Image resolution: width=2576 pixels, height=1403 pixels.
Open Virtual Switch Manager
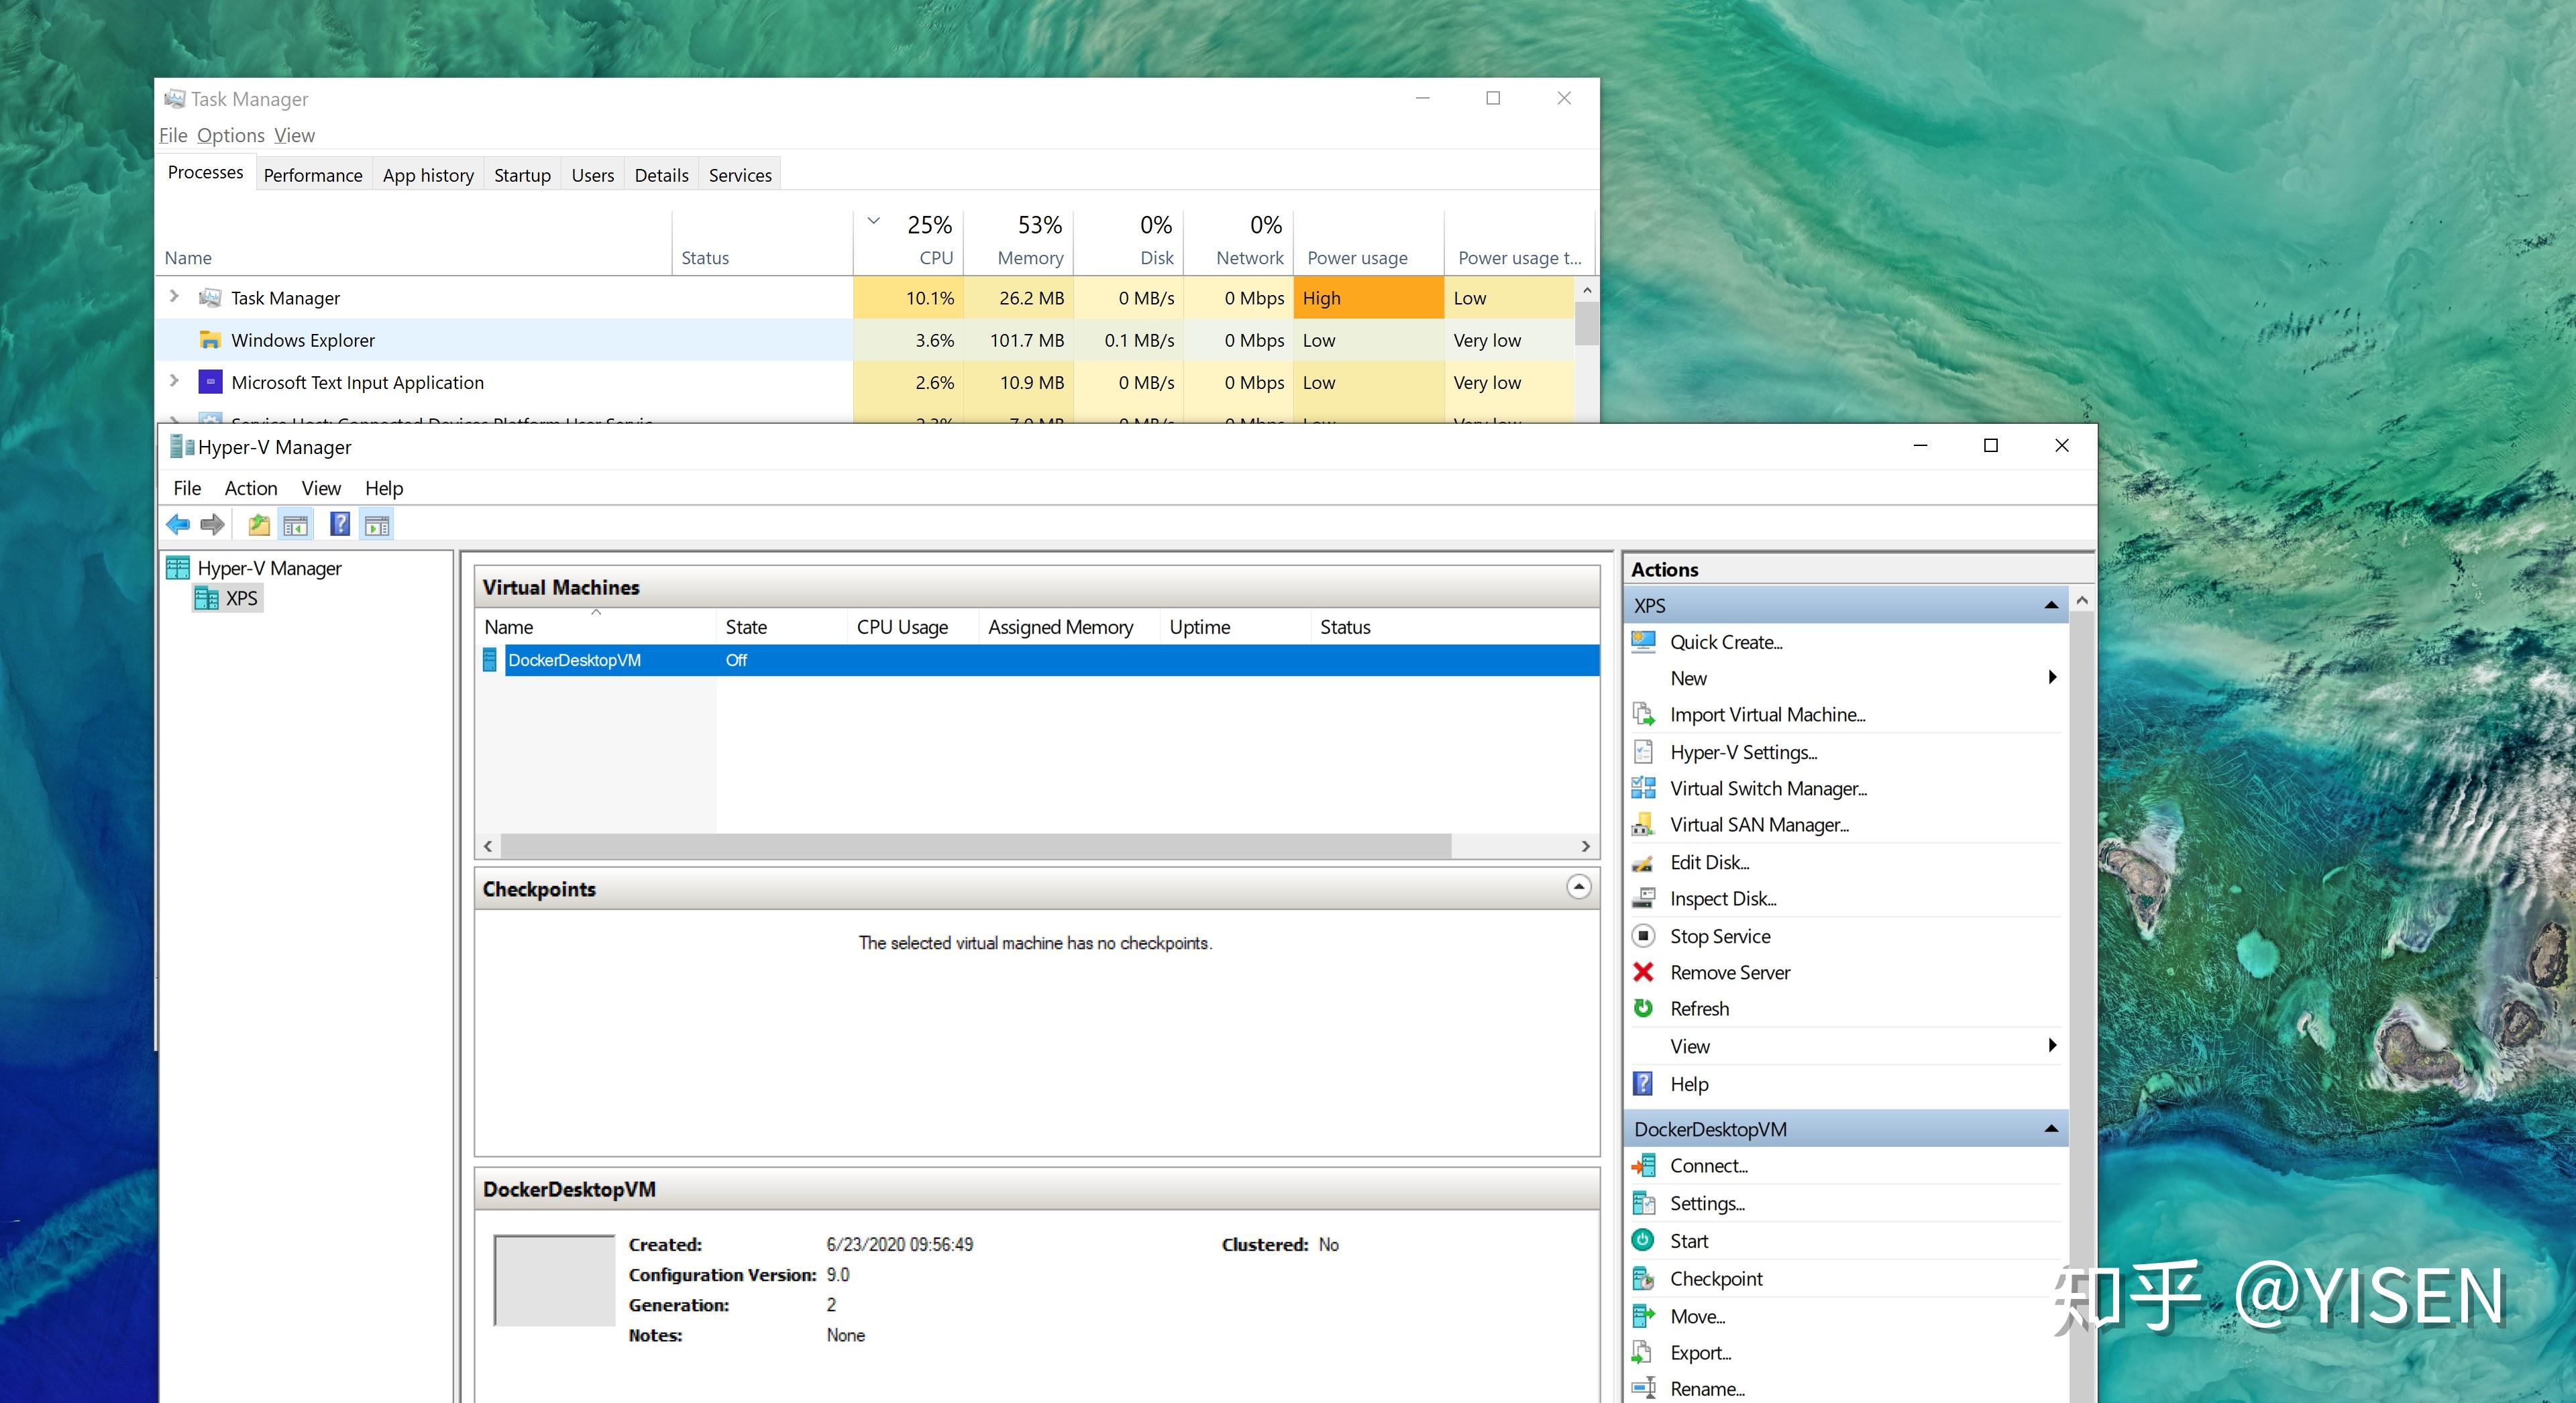click(1767, 788)
